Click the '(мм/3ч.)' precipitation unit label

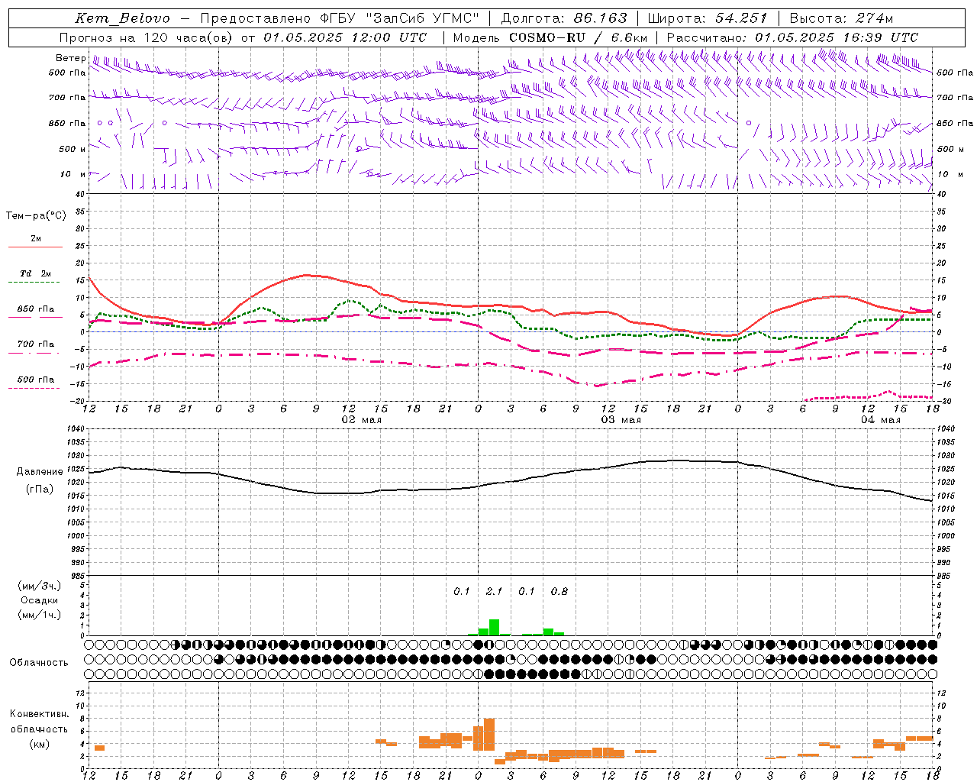click(38, 586)
